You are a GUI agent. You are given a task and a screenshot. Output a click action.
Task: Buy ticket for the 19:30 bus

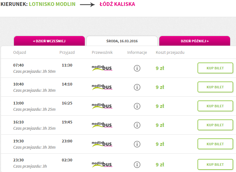[x=215, y=144]
